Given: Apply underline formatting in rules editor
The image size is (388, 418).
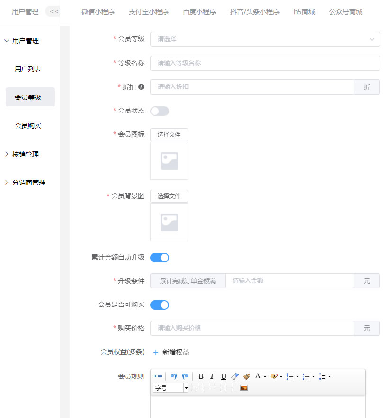Looking at the screenshot, I should [x=224, y=376].
